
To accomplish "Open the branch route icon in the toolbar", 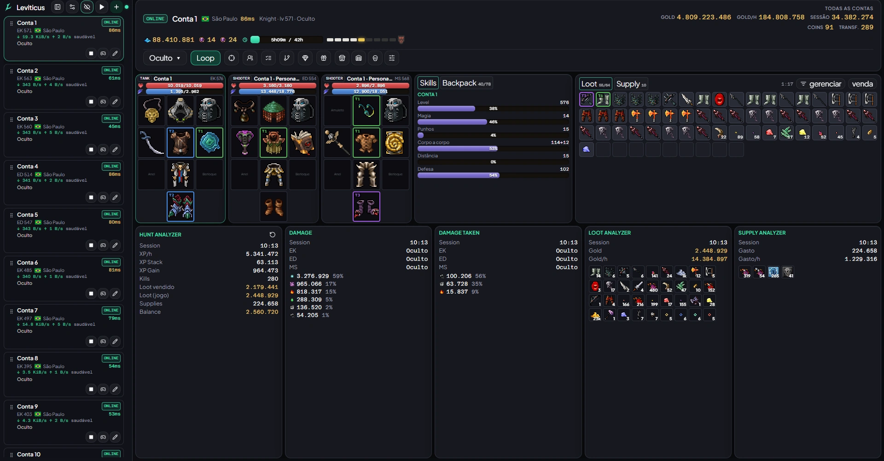I will point(287,58).
